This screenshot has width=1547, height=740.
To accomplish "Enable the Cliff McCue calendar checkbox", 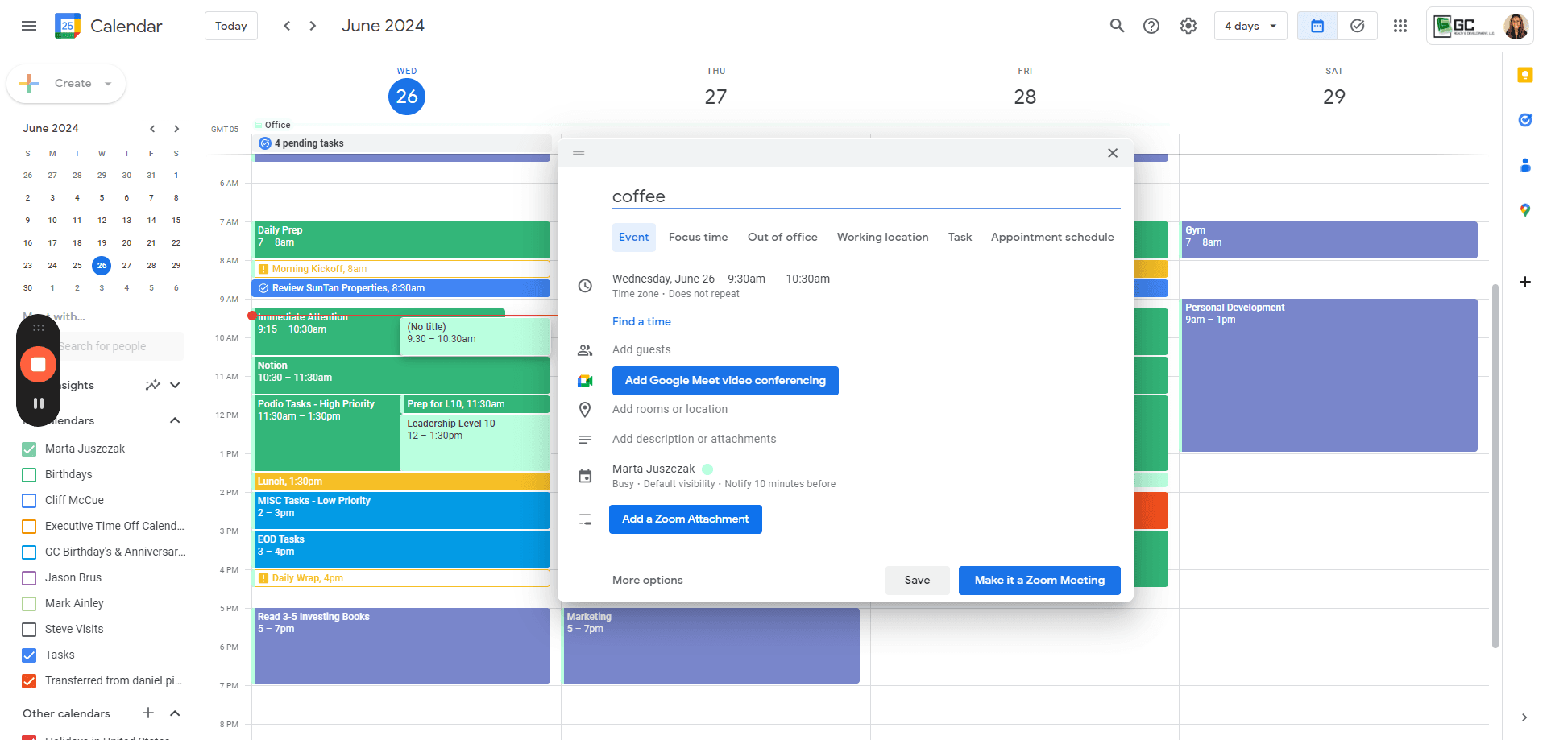I will pyautogui.click(x=29, y=500).
